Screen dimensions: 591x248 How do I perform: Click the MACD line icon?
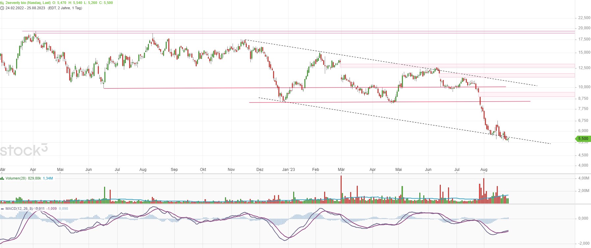tap(2, 208)
